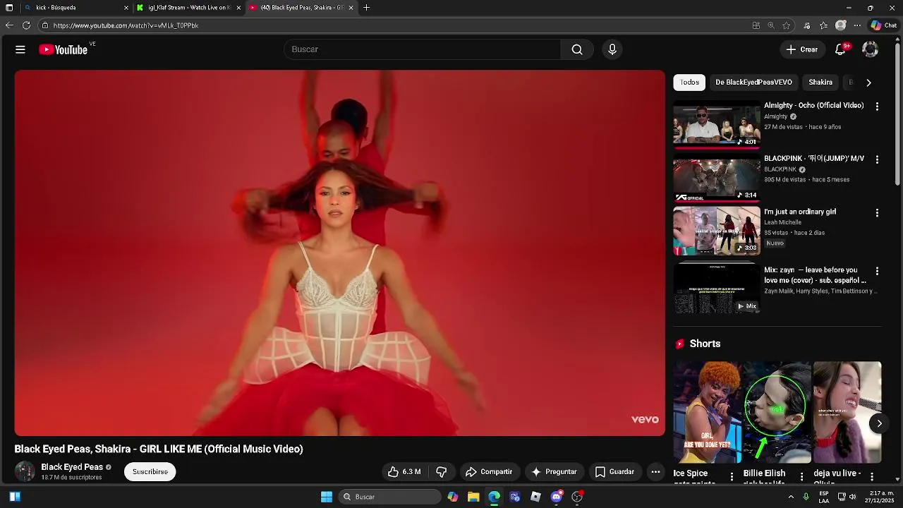Open the favorites list icon
The image size is (903, 508).
tap(823, 25)
